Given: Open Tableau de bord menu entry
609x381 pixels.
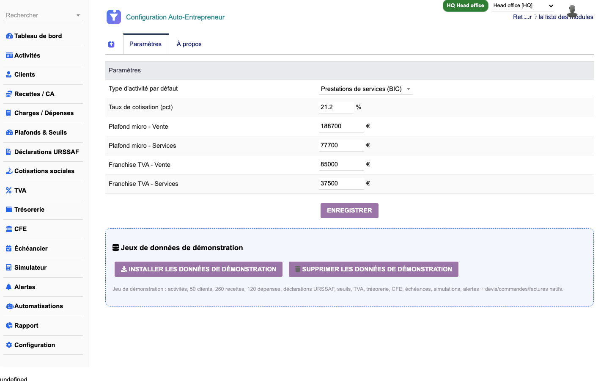Looking at the screenshot, I should click(38, 36).
